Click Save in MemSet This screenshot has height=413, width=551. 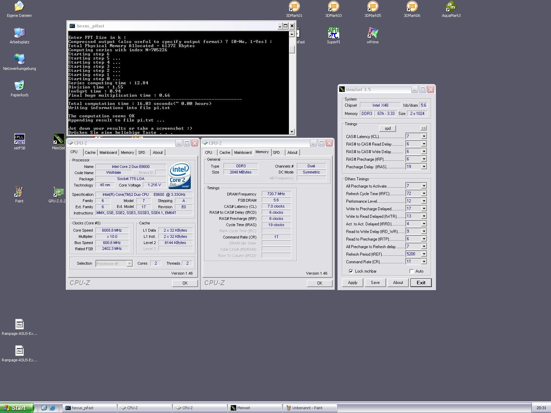click(x=375, y=283)
